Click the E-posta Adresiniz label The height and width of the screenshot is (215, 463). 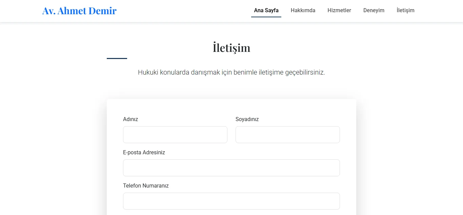pyautogui.click(x=144, y=152)
